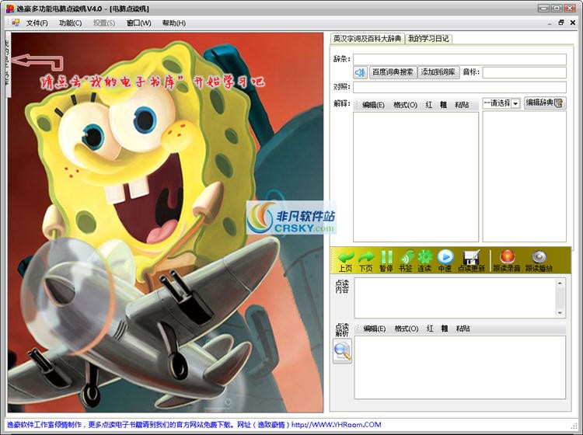
Task: Open the 窗口(W) menu
Action: [138, 23]
